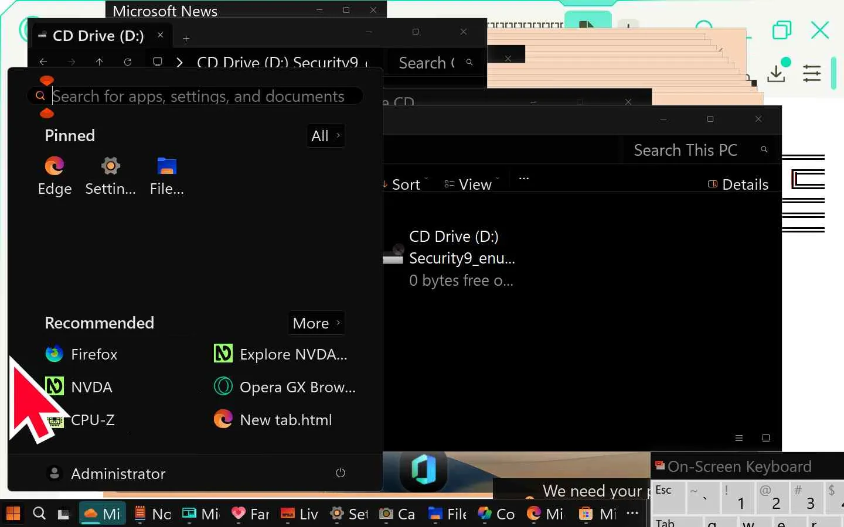844x527 pixels.
Task: Click the back arrow in CD Drive window
Action: (x=43, y=61)
